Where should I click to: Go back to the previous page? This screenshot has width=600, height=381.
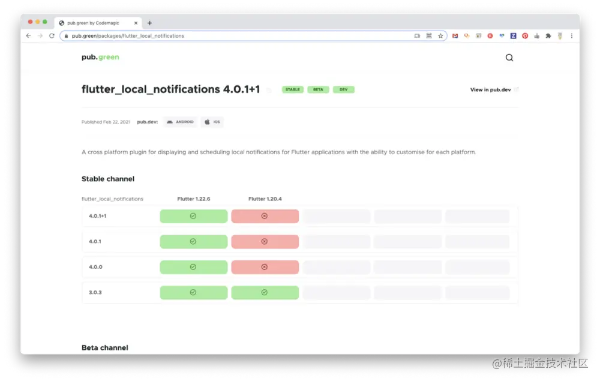pos(29,35)
